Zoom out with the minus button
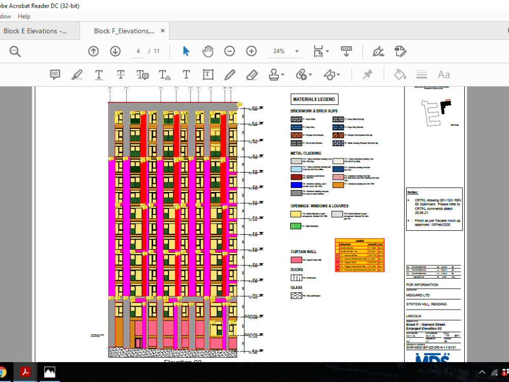509x382 pixels. pos(230,51)
